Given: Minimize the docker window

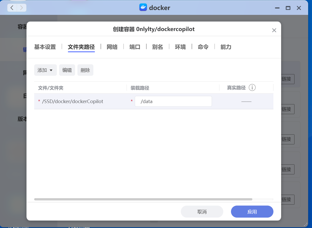Looking at the screenshot, I should 277,8.
